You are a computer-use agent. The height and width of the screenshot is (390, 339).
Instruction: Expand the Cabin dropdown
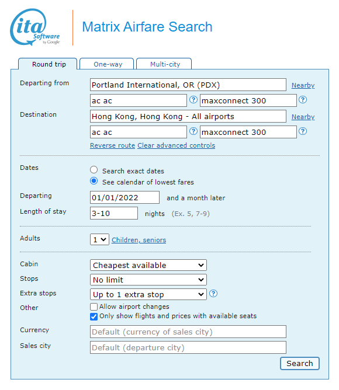pyautogui.click(x=148, y=265)
